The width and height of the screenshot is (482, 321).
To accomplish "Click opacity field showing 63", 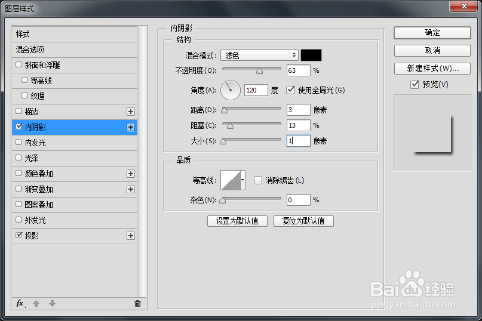I will 298,70.
